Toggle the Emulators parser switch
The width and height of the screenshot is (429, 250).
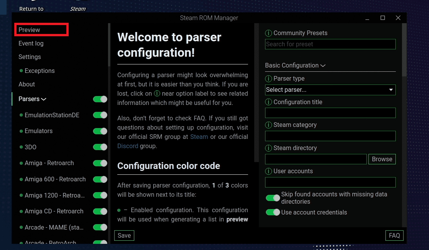(100, 131)
